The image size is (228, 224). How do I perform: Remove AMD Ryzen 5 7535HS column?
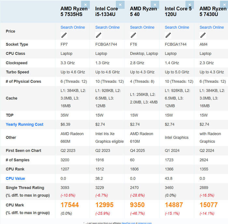85,5
